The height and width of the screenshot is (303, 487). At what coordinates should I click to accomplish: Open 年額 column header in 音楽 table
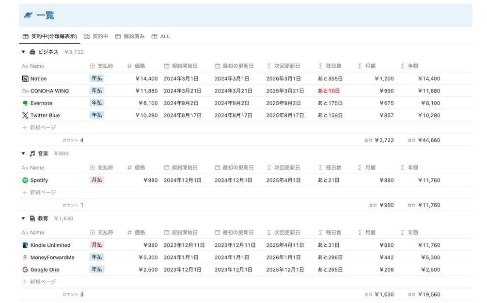click(409, 168)
